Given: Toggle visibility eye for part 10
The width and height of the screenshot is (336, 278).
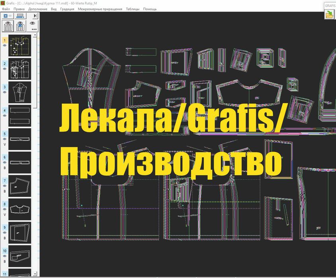Looking at the screenshot, I should (x=5, y=256).
